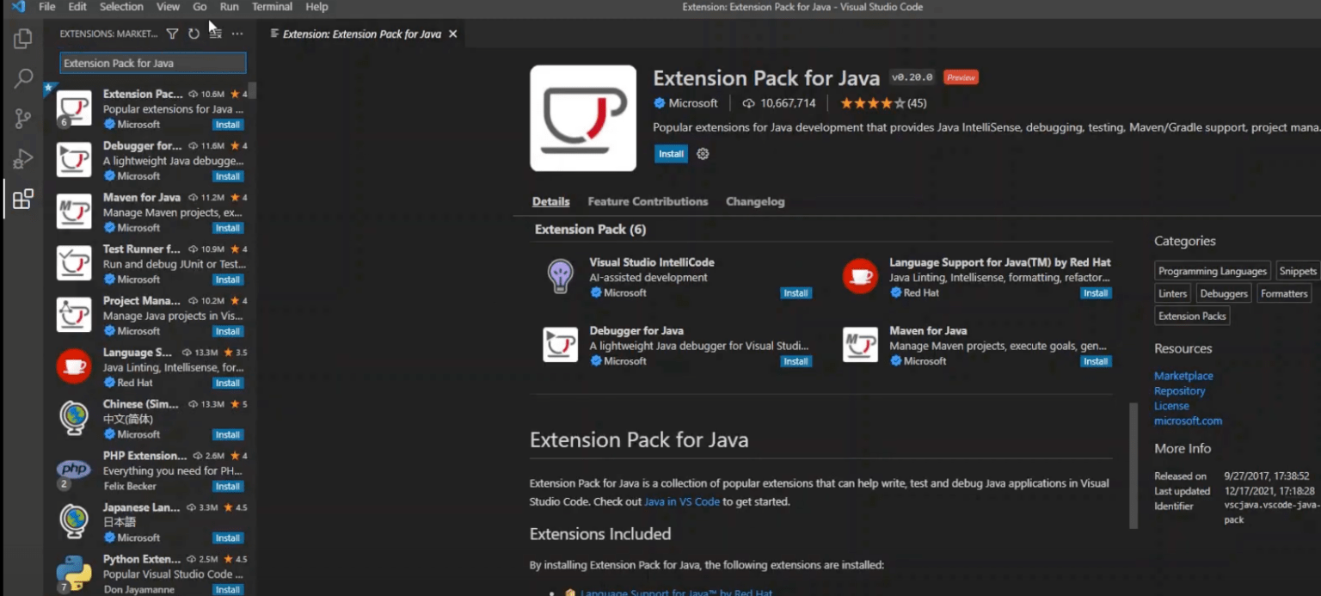This screenshot has width=1321, height=596.
Task: Open the Source Control view
Action: (x=23, y=119)
